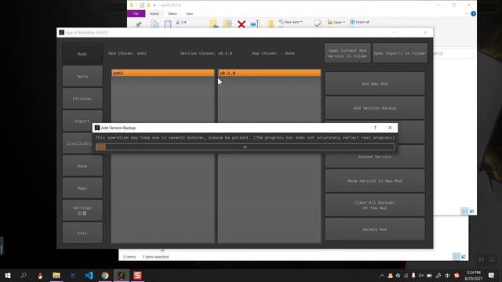
Task: Open the Texts section in the sidebar
Action: pos(82,77)
